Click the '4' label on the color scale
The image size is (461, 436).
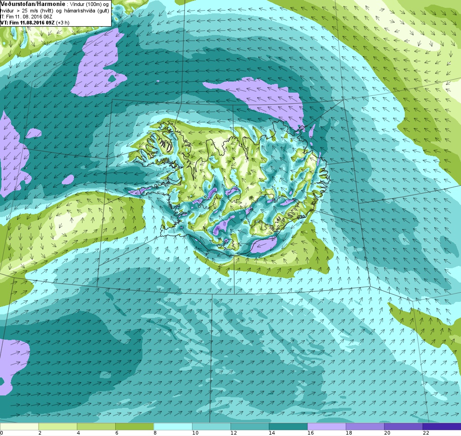[x=78, y=433]
